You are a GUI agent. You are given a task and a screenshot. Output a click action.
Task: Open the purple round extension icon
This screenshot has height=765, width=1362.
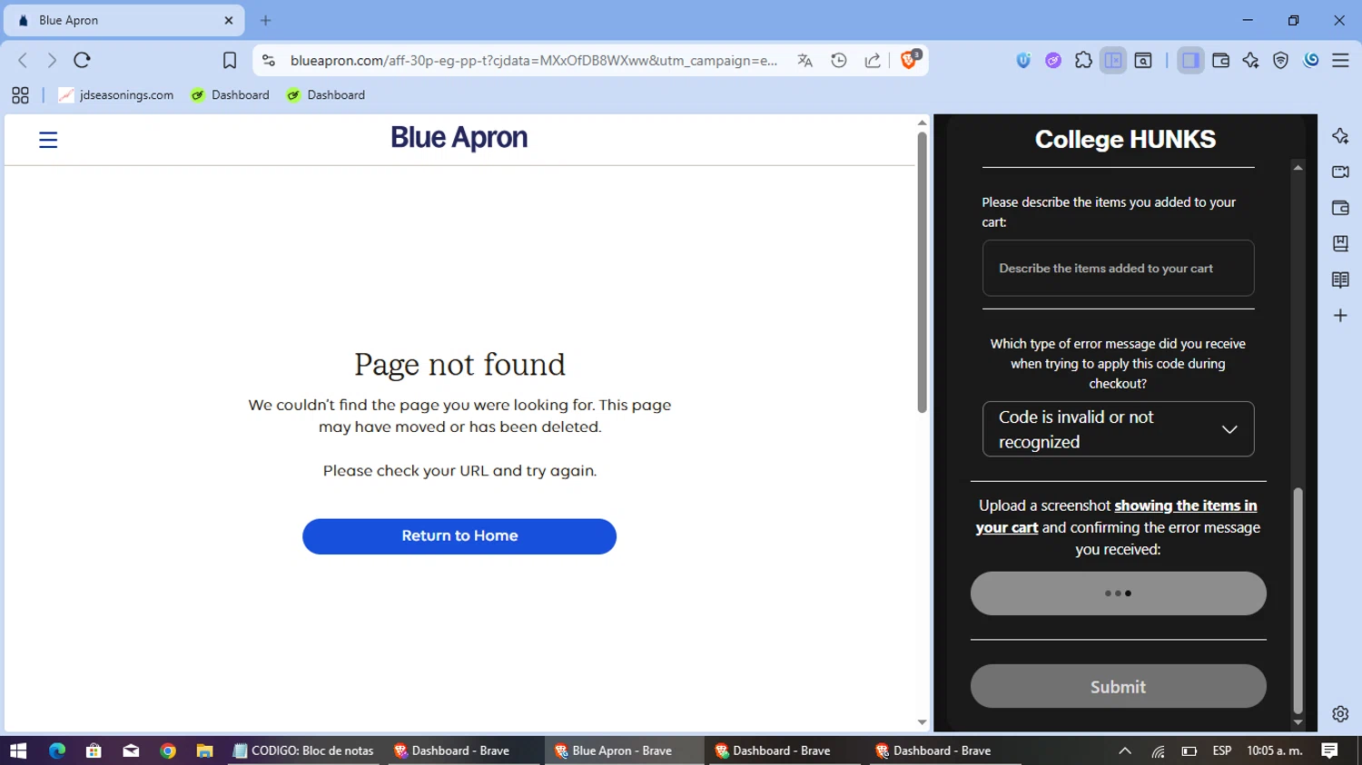1053,60
